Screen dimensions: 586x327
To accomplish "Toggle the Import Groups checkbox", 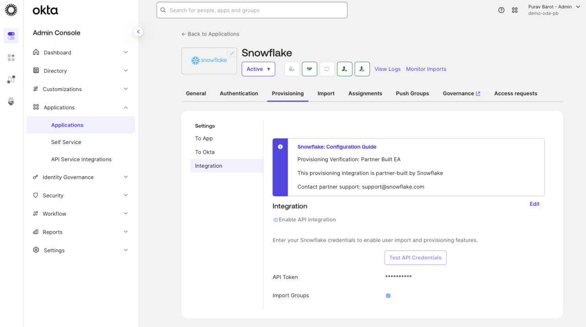I will (388, 296).
